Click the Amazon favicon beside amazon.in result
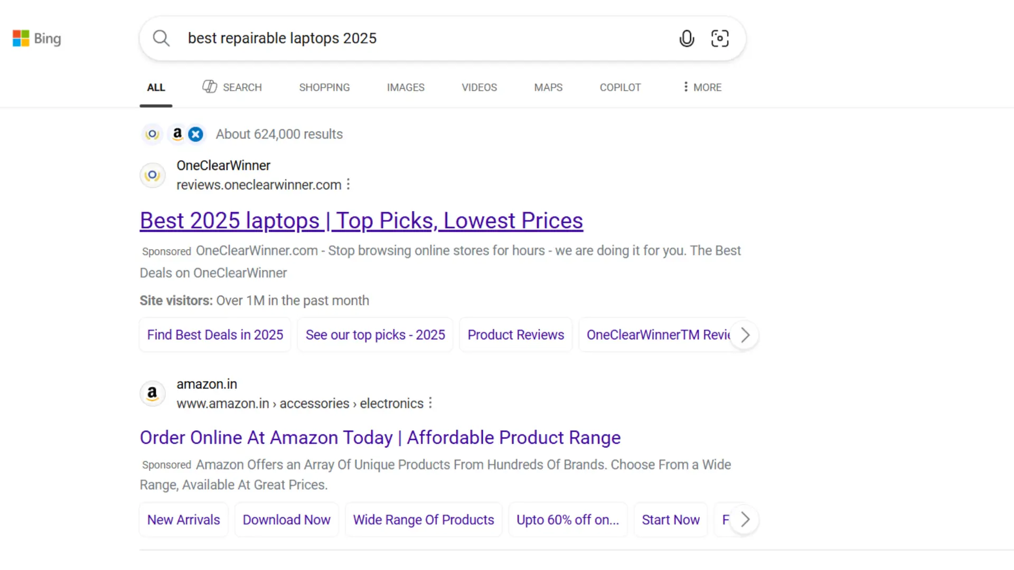 (153, 394)
